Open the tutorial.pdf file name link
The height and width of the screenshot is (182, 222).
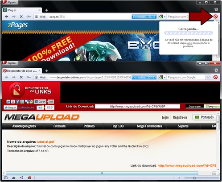pyautogui.click(x=45, y=142)
